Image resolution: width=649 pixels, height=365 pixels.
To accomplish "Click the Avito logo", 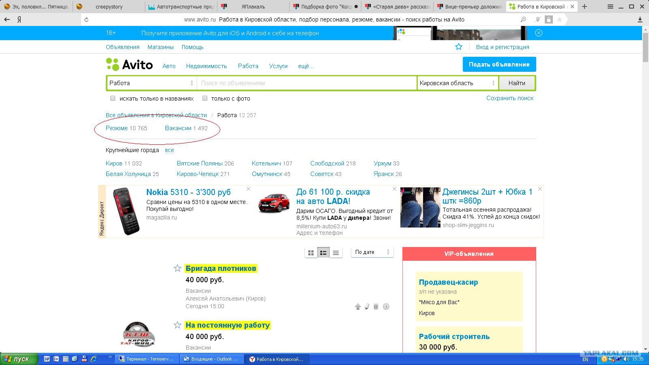I will tap(129, 64).
